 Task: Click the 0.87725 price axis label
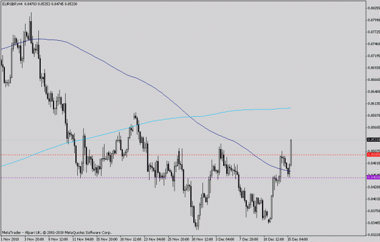374,32
